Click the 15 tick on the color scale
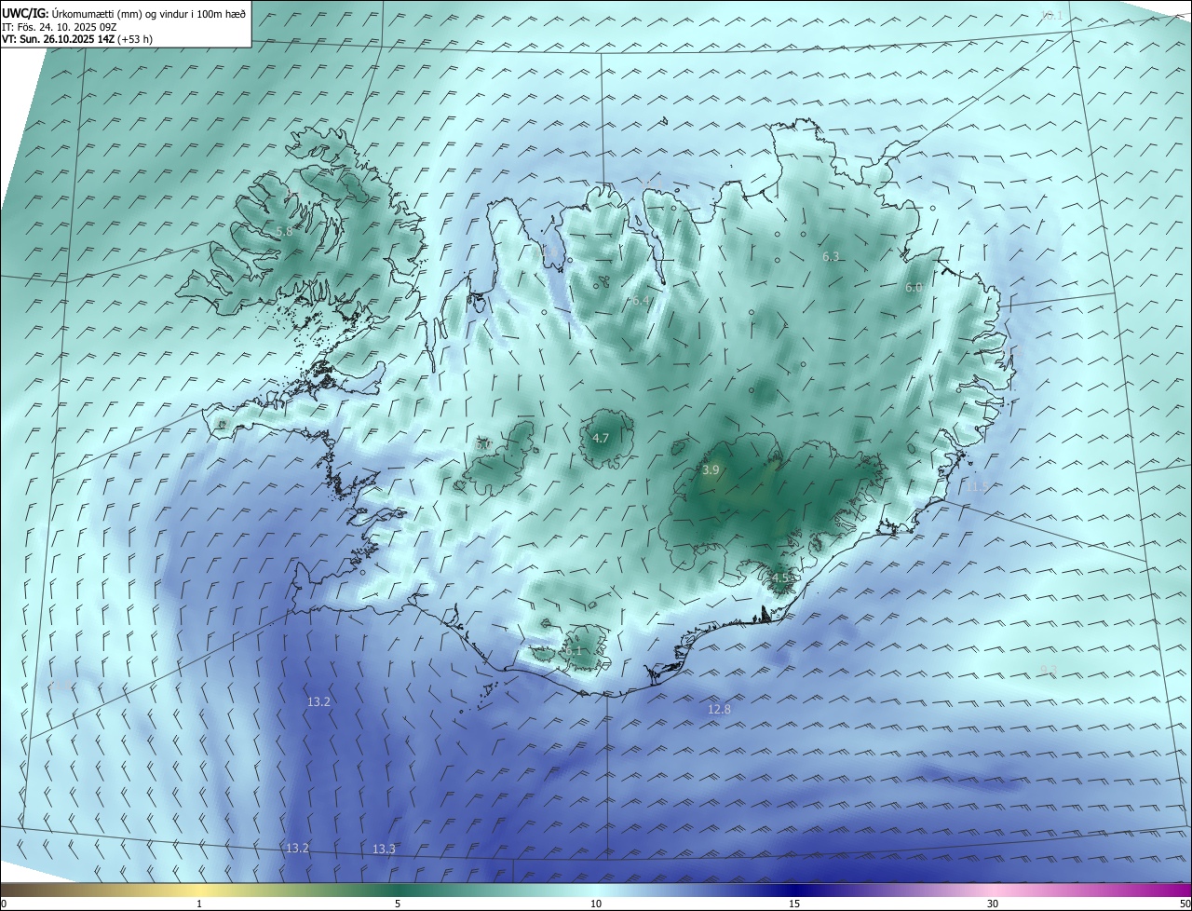Screen dimensions: 1192x911 (x=794, y=904)
